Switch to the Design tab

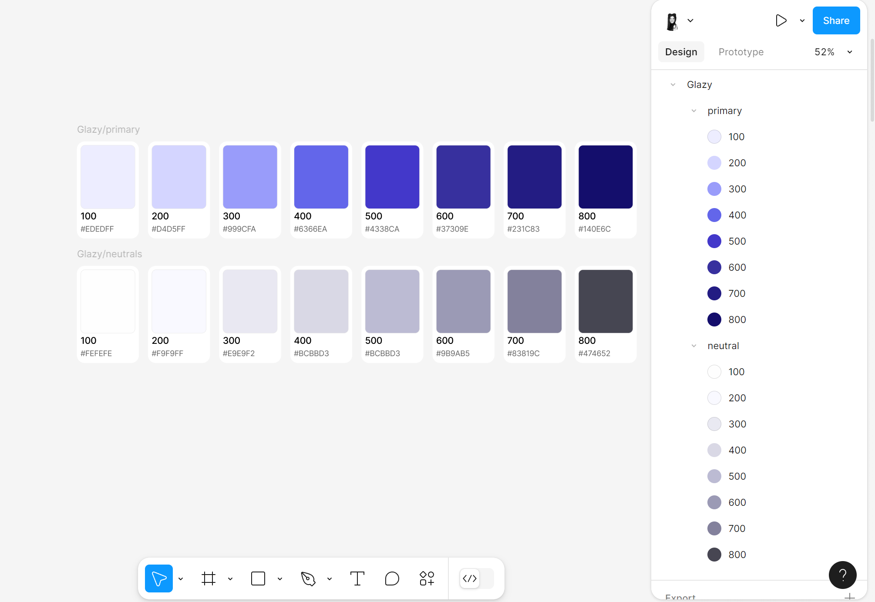point(681,52)
